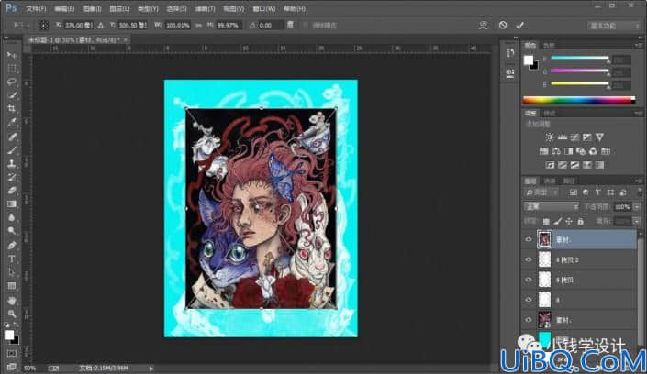Click the reference point locator grid
The height and width of the screenshot is (374, 647).
[43, 25]
